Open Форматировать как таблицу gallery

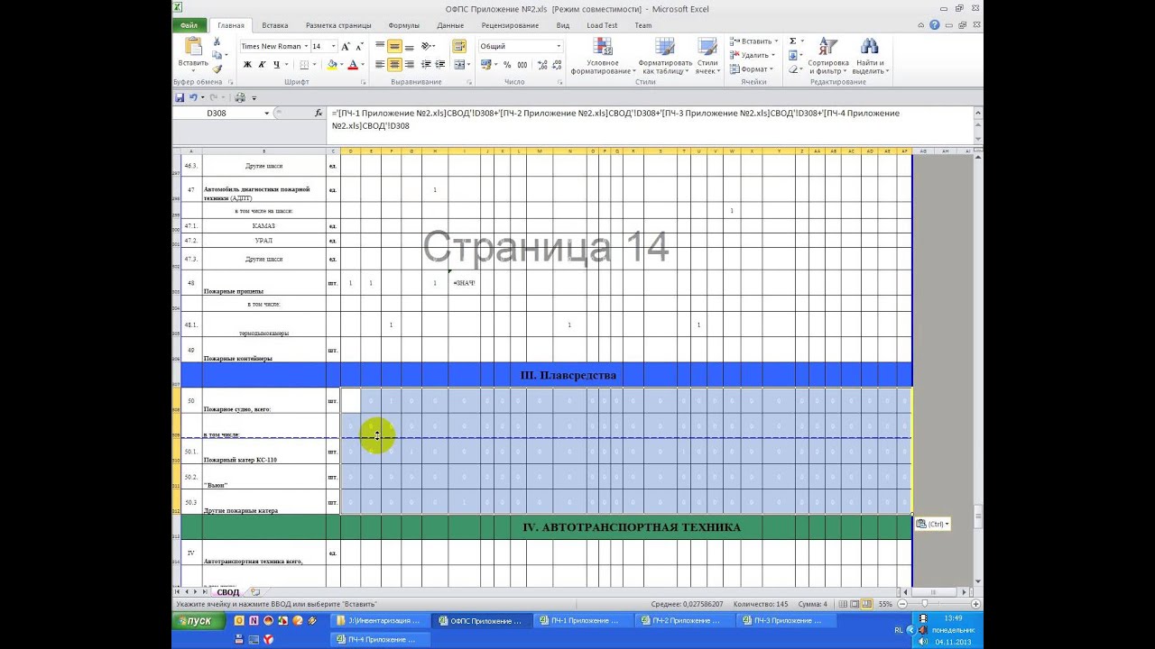(x=664, y=56)
